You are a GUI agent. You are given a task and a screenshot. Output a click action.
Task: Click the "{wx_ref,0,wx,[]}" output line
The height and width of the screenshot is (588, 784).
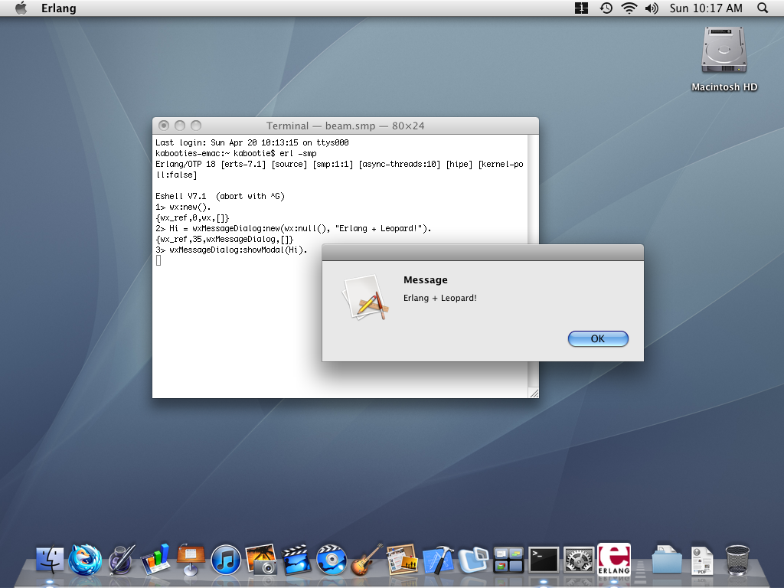pos(192,218)
